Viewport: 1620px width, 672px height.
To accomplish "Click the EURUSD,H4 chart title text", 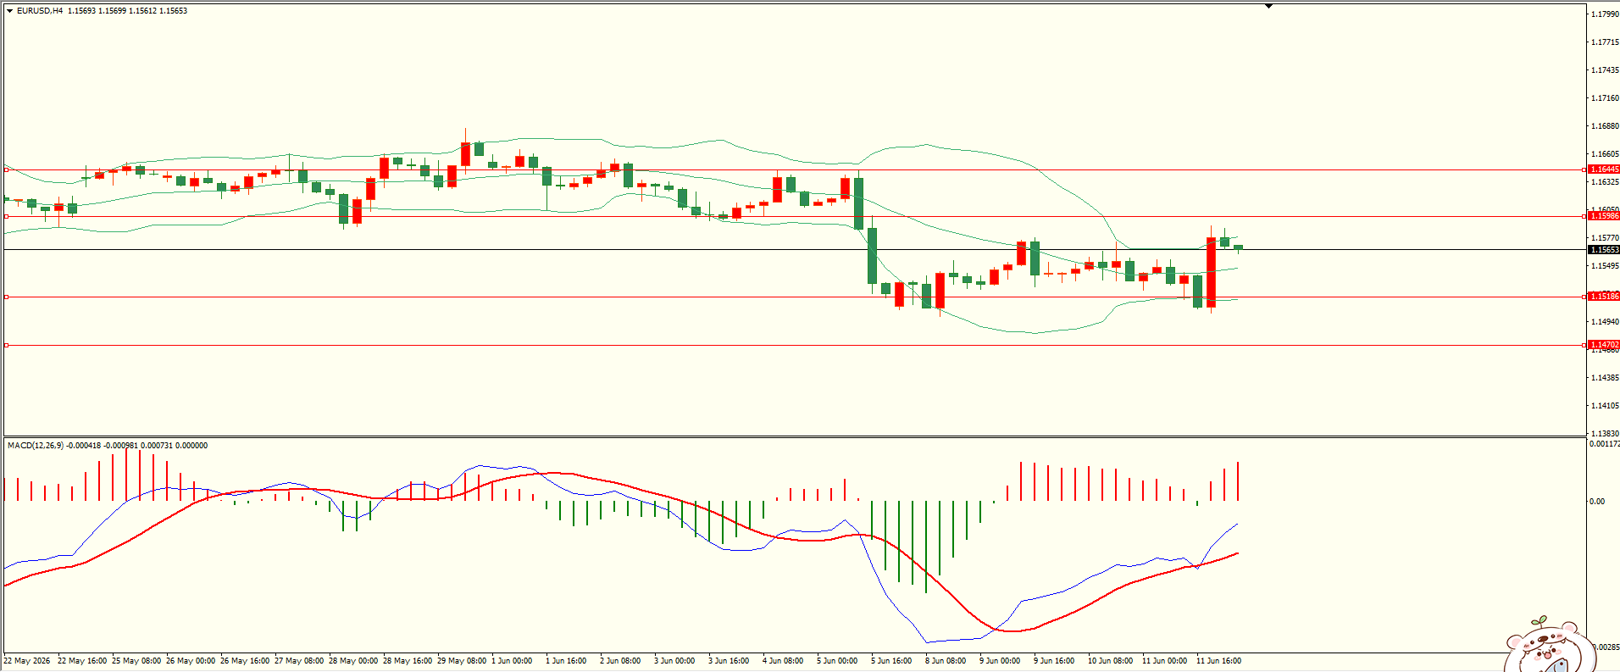I will click(40, 11).
